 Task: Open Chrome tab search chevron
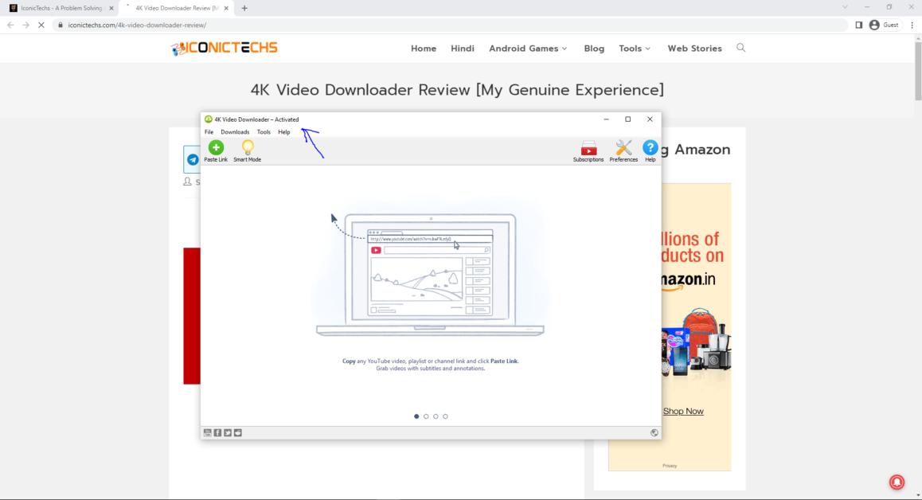click(845, 7)
